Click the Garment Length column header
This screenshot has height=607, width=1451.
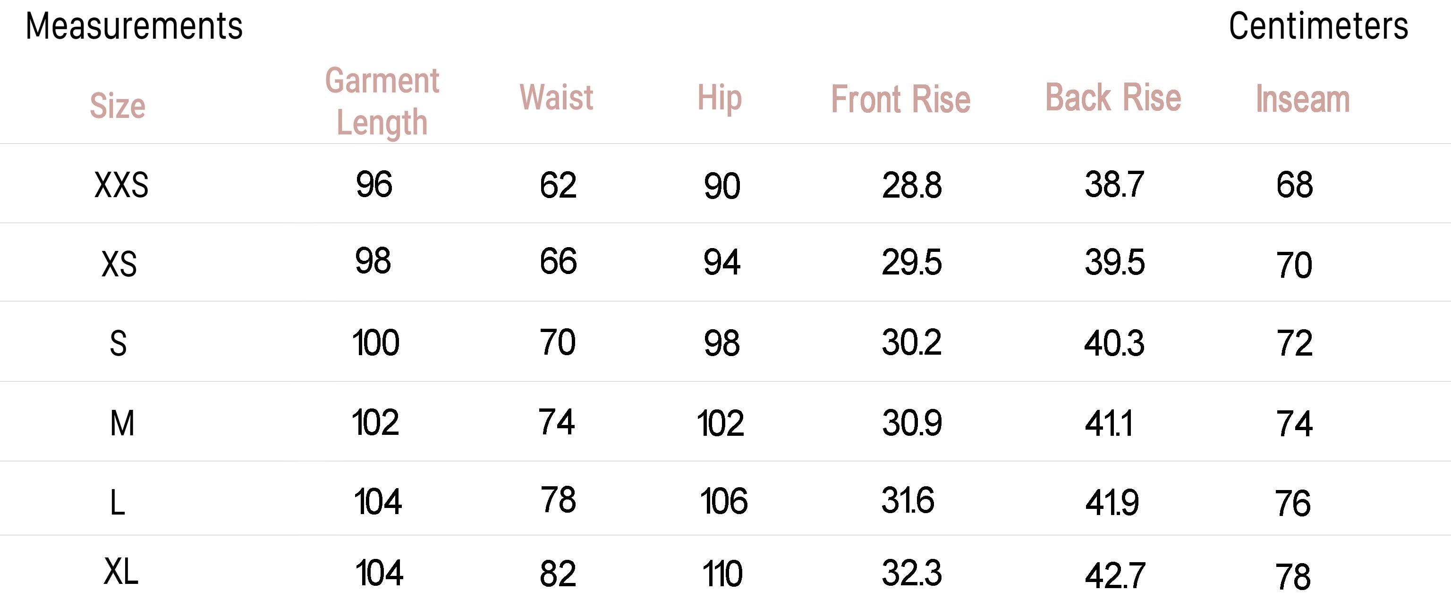[382, 101]
